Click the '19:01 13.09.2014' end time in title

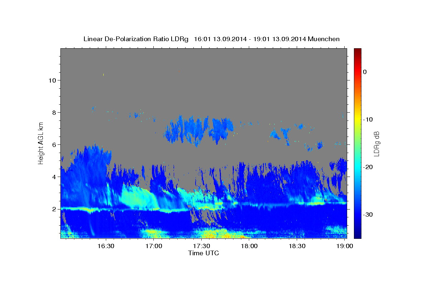click(279, 39)
